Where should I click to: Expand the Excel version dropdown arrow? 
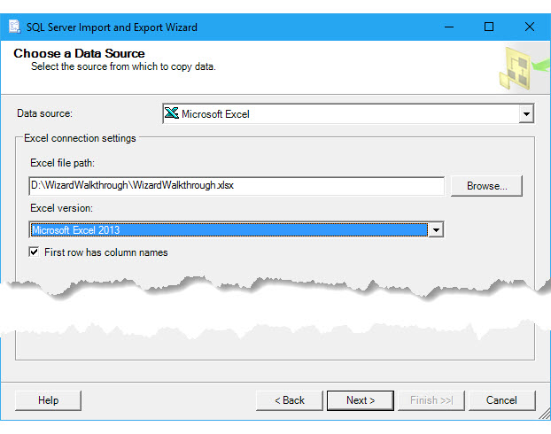(435, 230)
